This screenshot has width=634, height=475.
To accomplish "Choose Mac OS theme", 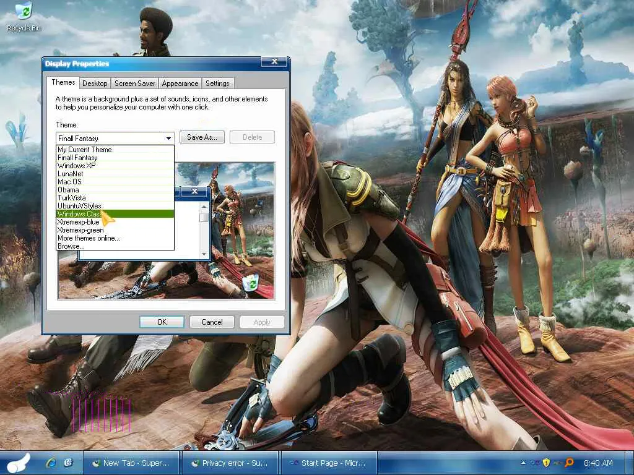I will point(115,182).
